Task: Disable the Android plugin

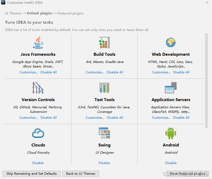Action: pyautogui.click(x=171, y=163)
